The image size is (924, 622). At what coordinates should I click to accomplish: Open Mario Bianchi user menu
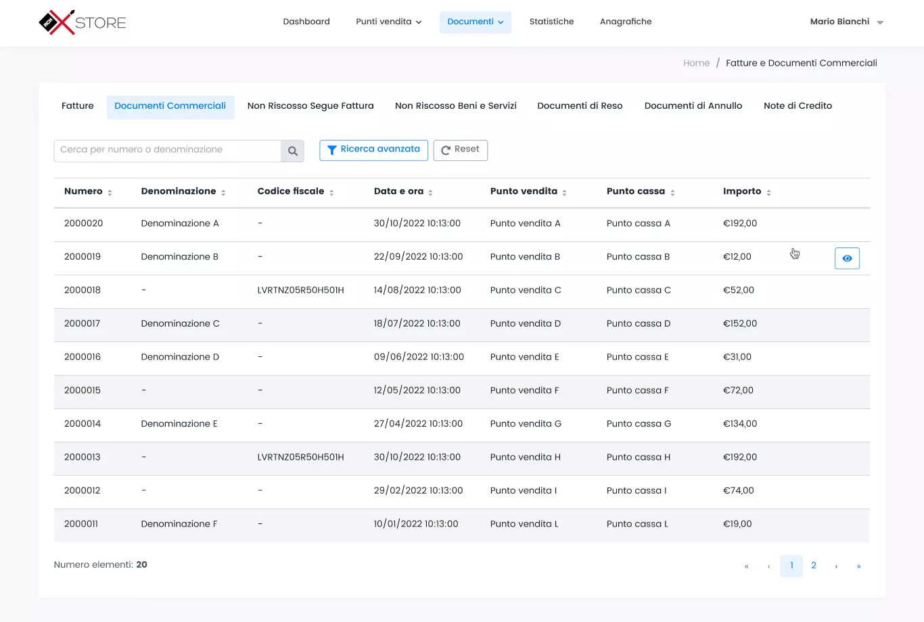(x=846, y=22)
